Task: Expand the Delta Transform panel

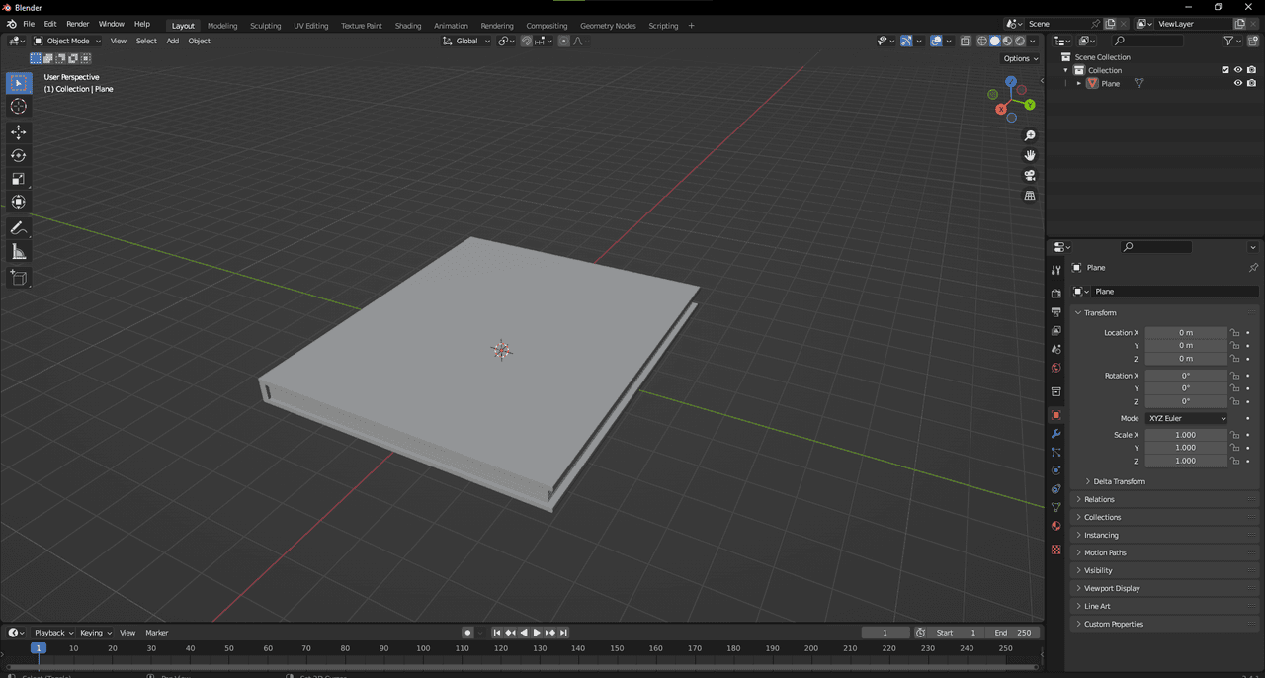Action: pyautogui.click(x=1119, y=481)
